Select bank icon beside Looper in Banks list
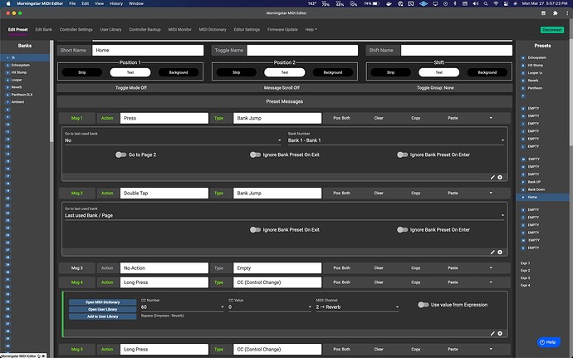 click(7, 80)
